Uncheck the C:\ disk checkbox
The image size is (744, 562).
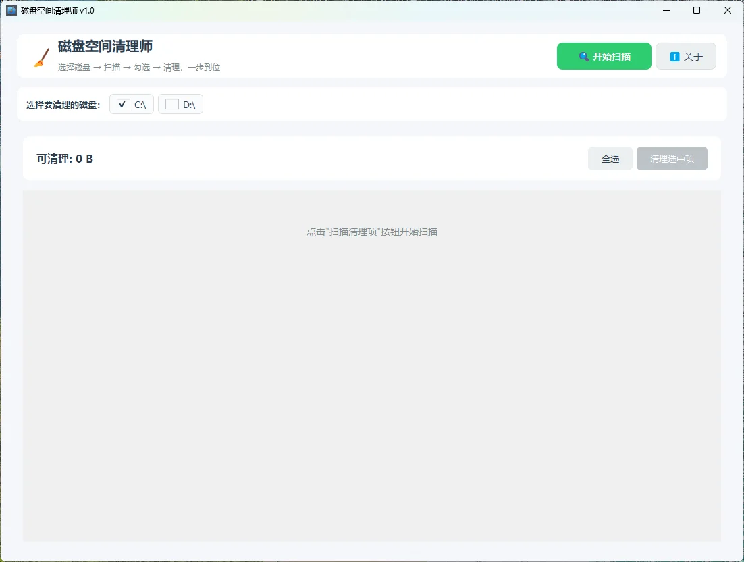124,105
